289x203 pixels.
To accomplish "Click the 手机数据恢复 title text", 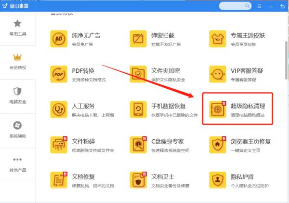I will point(169,106).
